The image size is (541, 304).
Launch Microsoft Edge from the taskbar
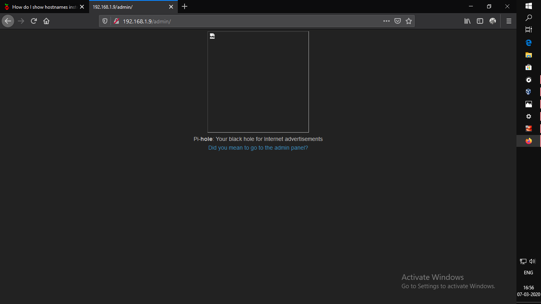click(x=528, y=42)
